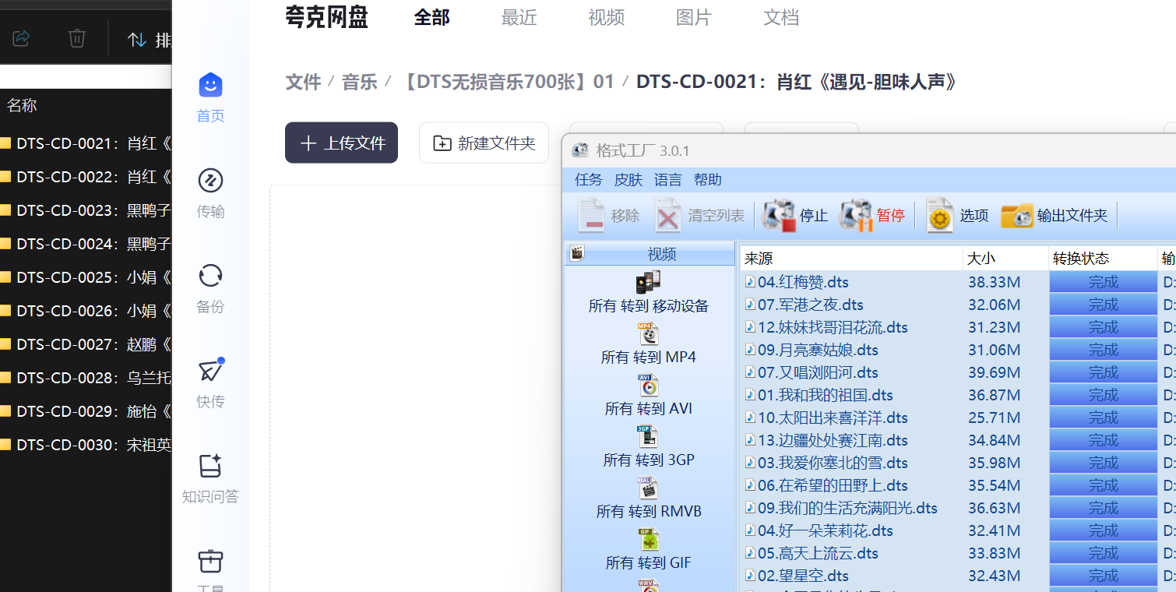The image size is (1176, 592).
Task: Open the 任务 menu in Format Factory
Action: point(589,180)
